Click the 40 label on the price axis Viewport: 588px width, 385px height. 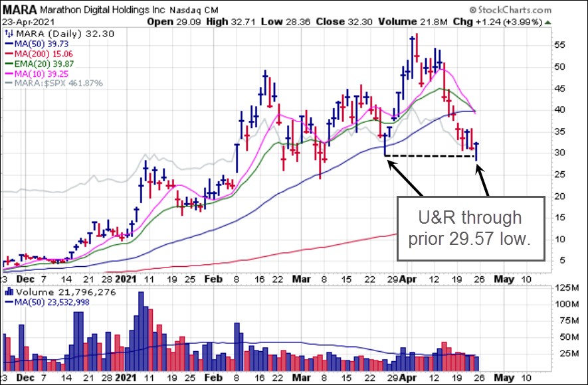(x=560, y=110)
